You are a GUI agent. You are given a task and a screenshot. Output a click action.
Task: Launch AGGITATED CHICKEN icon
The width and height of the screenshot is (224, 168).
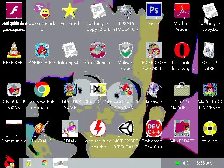126,90
